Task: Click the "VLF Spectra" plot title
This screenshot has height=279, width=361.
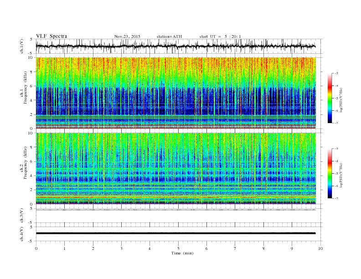Action: (x=52, y=36)
